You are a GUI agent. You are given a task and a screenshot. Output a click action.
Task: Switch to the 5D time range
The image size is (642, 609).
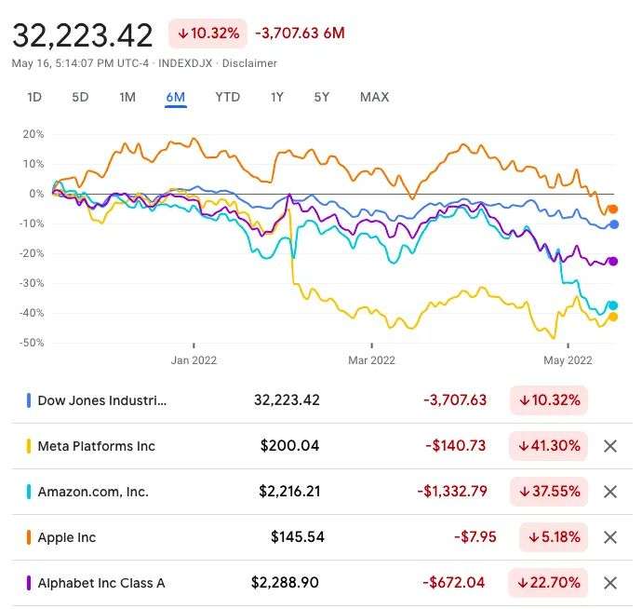81,97
